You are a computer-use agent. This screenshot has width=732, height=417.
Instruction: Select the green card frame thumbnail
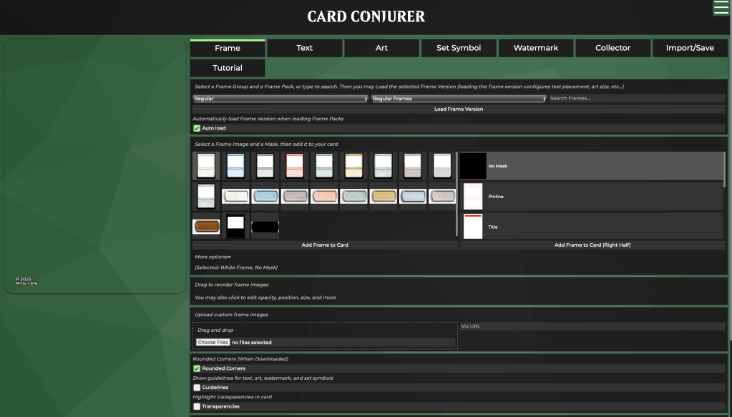(324, 165)
